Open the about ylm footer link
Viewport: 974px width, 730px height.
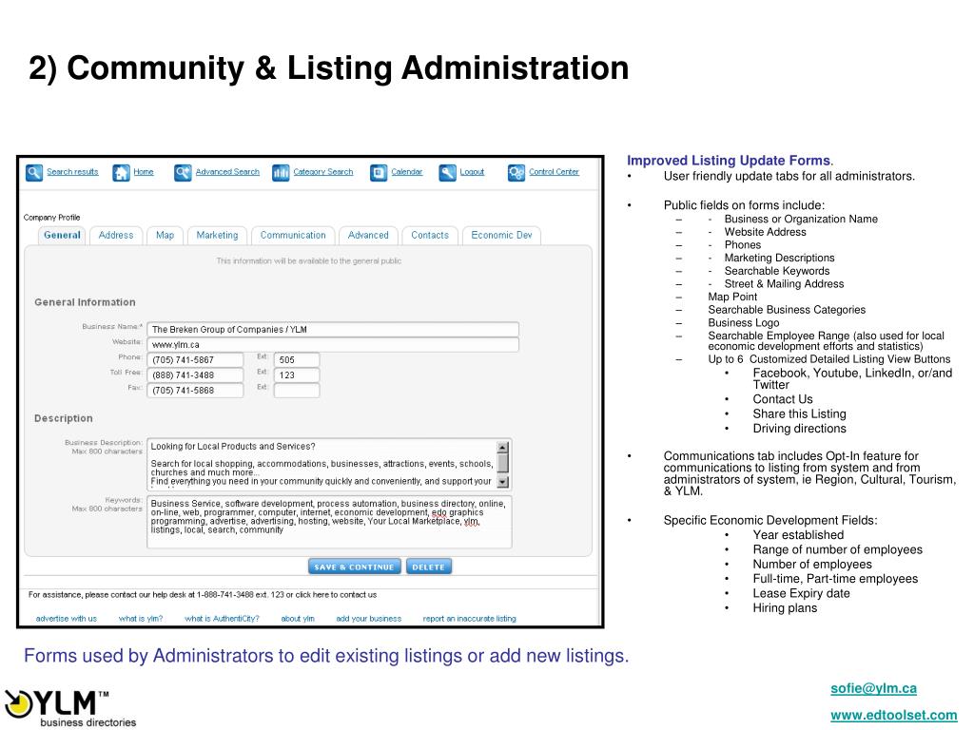point(298,619)
